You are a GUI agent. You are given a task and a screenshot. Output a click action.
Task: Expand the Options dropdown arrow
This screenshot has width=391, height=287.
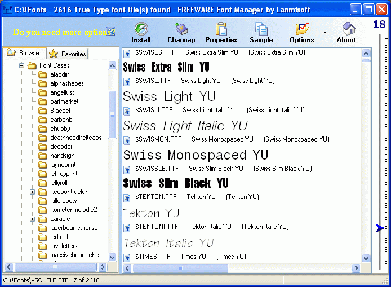[325, 33]
